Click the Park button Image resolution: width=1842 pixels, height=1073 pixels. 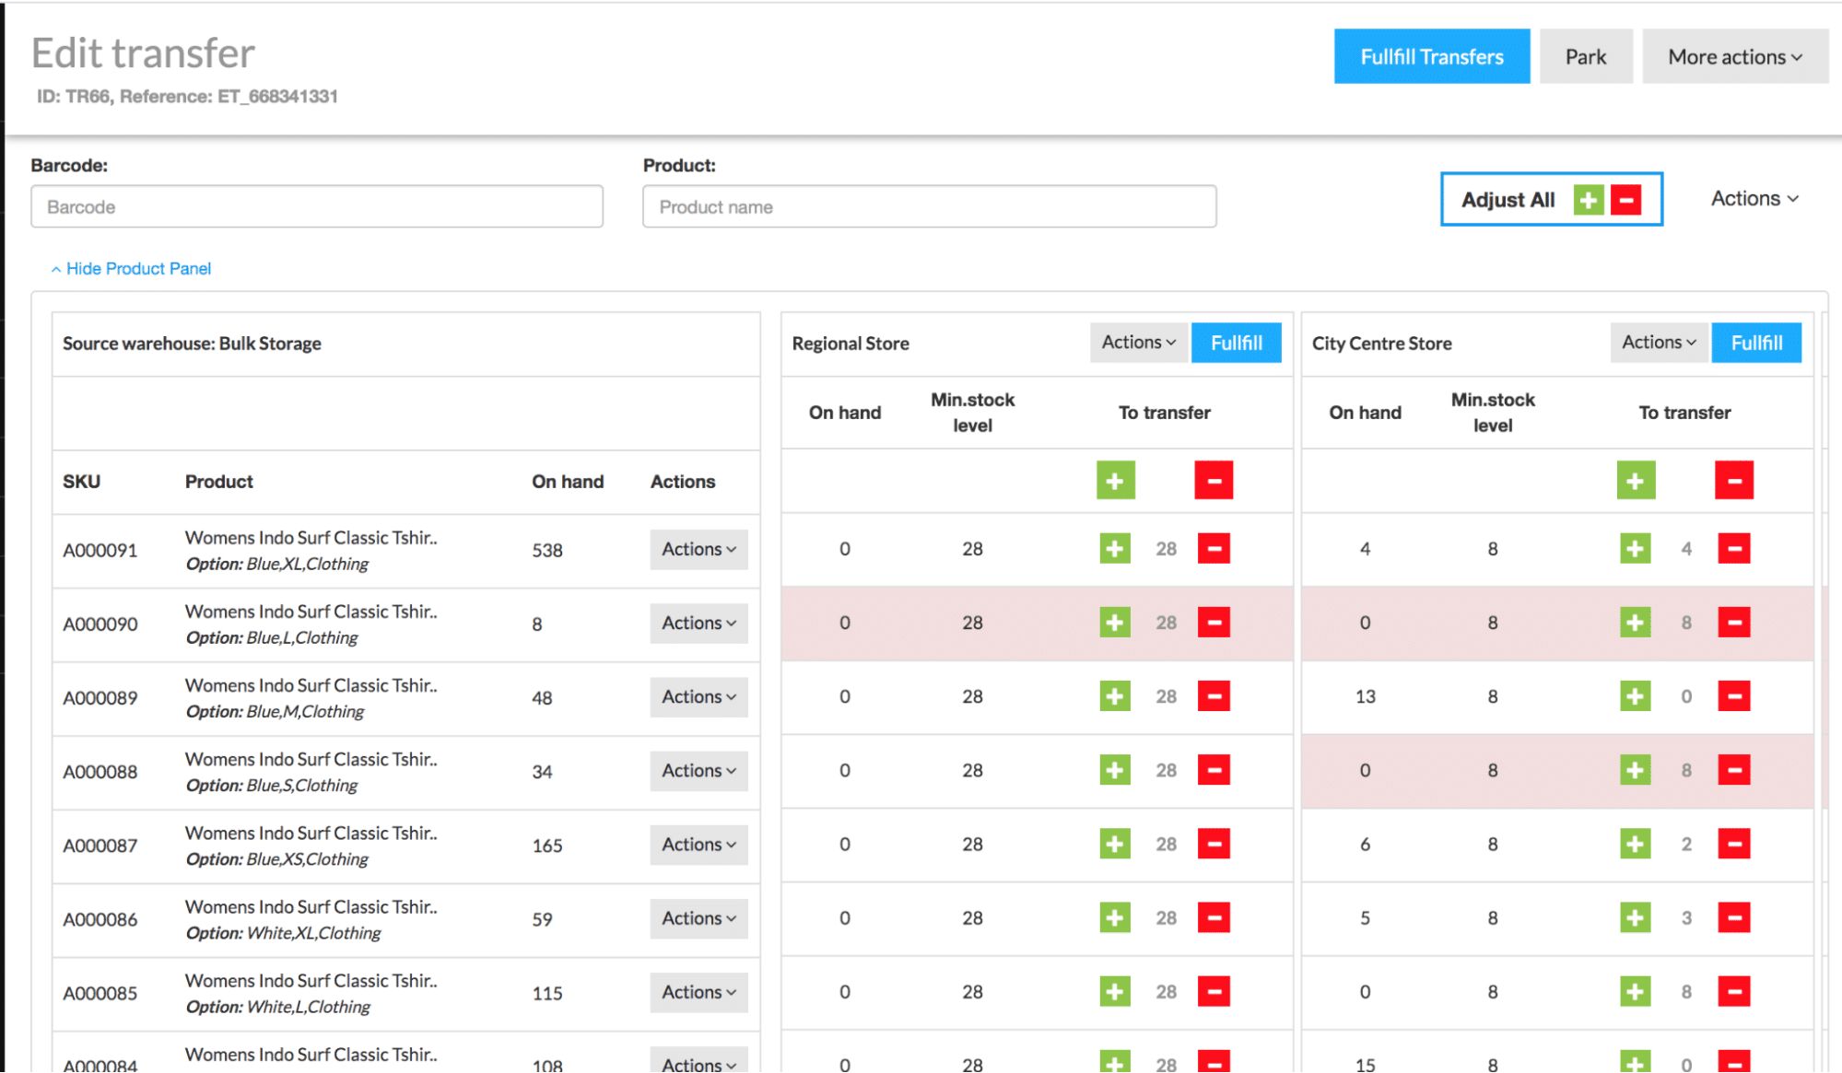pos(1585,57)
